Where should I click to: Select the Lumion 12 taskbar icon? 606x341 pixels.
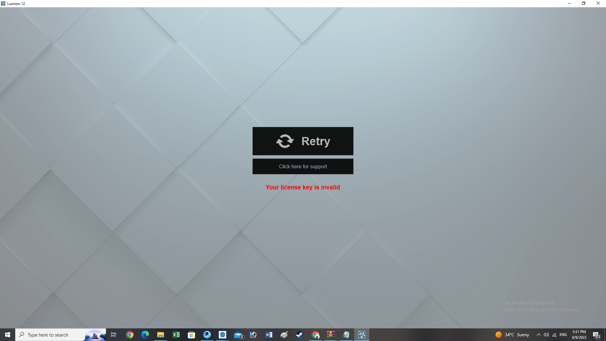pos(362,335)
